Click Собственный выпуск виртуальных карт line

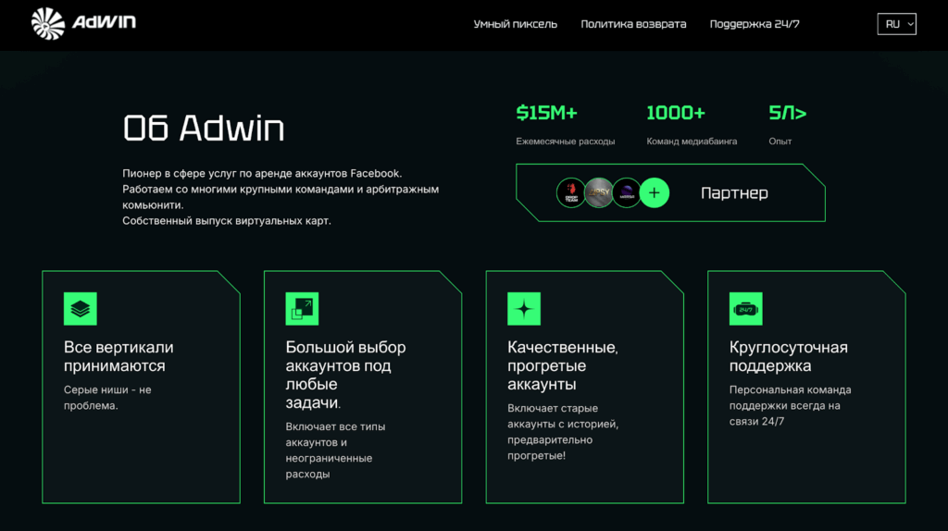pos(227,220)
